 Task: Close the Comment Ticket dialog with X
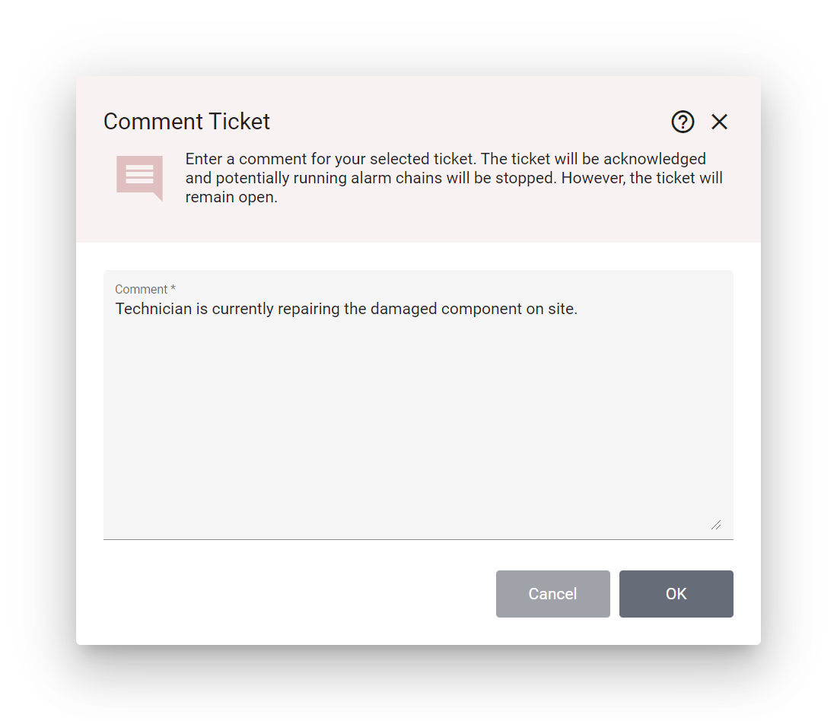tap(719, 122)
